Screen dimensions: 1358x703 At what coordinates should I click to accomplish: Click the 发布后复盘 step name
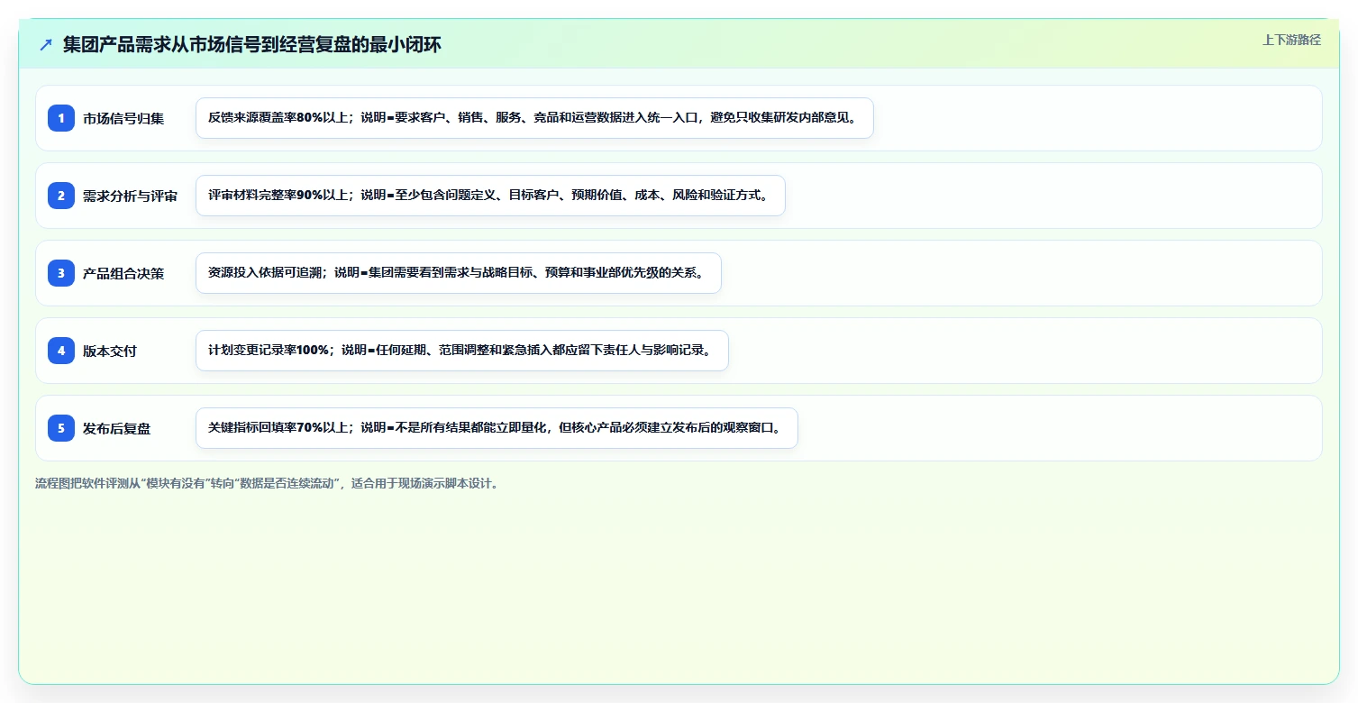116,428
